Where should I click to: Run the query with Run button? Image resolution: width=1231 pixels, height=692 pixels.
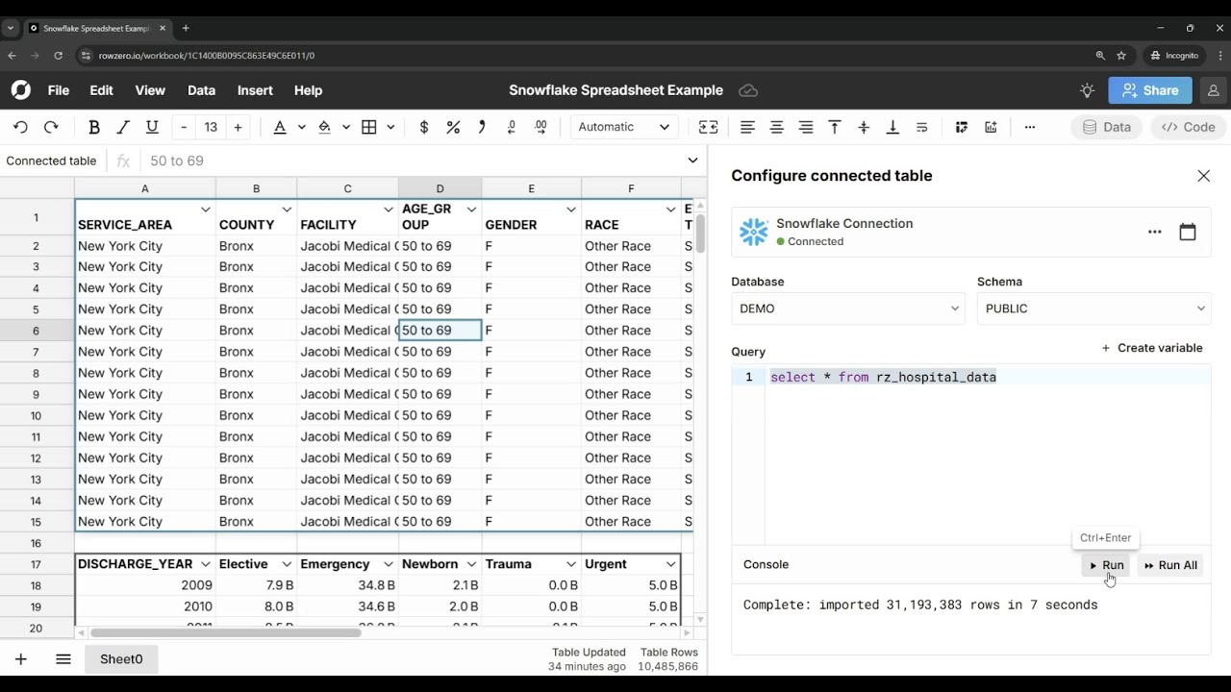click(x=1106, y=565)
